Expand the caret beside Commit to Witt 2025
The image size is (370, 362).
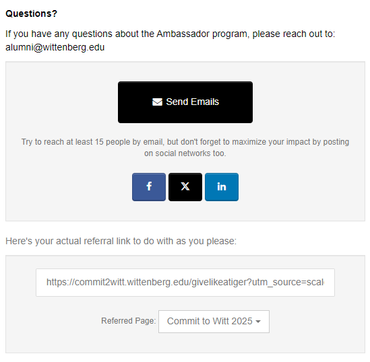pos(258,322)
